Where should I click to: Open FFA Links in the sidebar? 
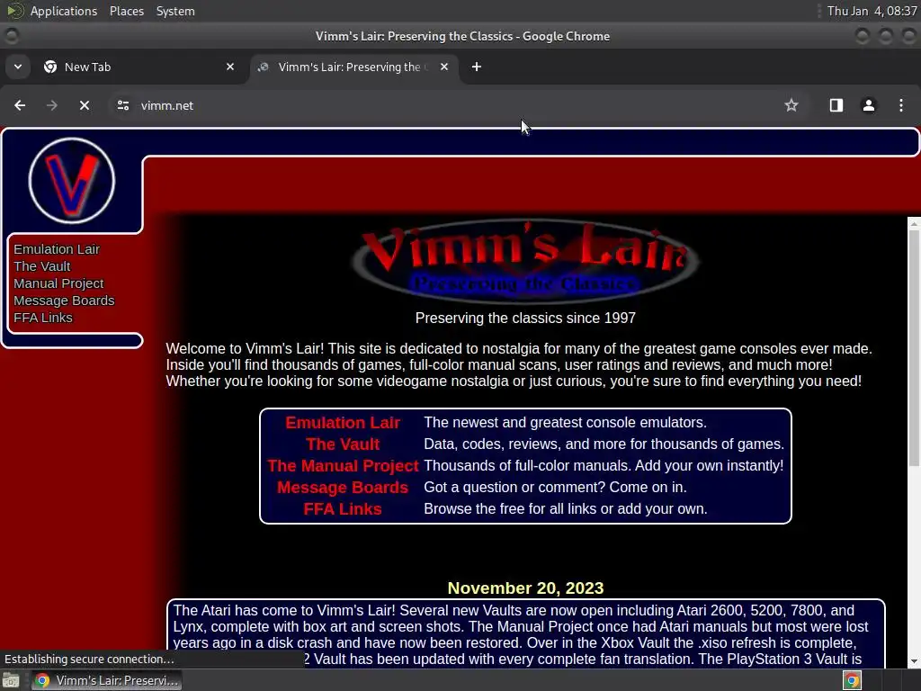click(x=43, y=318)
